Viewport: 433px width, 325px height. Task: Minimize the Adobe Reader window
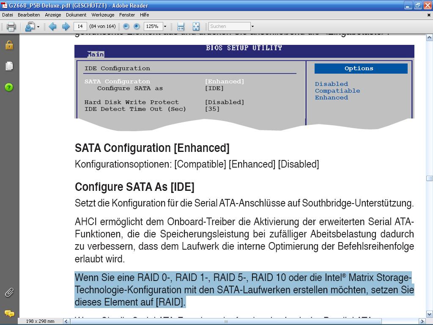point(408,5)
